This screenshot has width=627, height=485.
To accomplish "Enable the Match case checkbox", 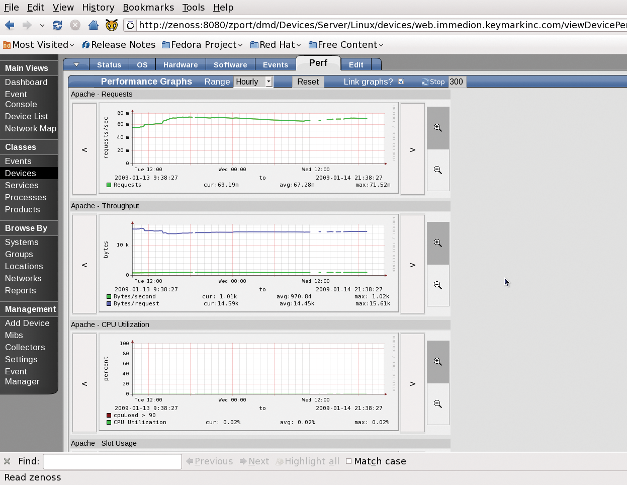I will pyautogui.click(x=348, y=461).
